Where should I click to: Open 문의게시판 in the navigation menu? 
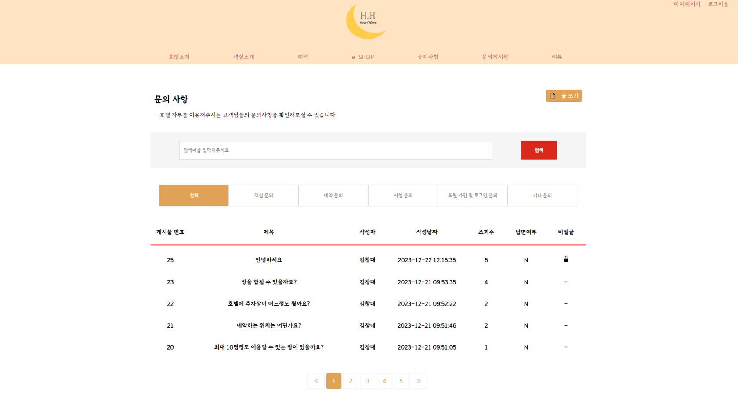tap(495, 57)
